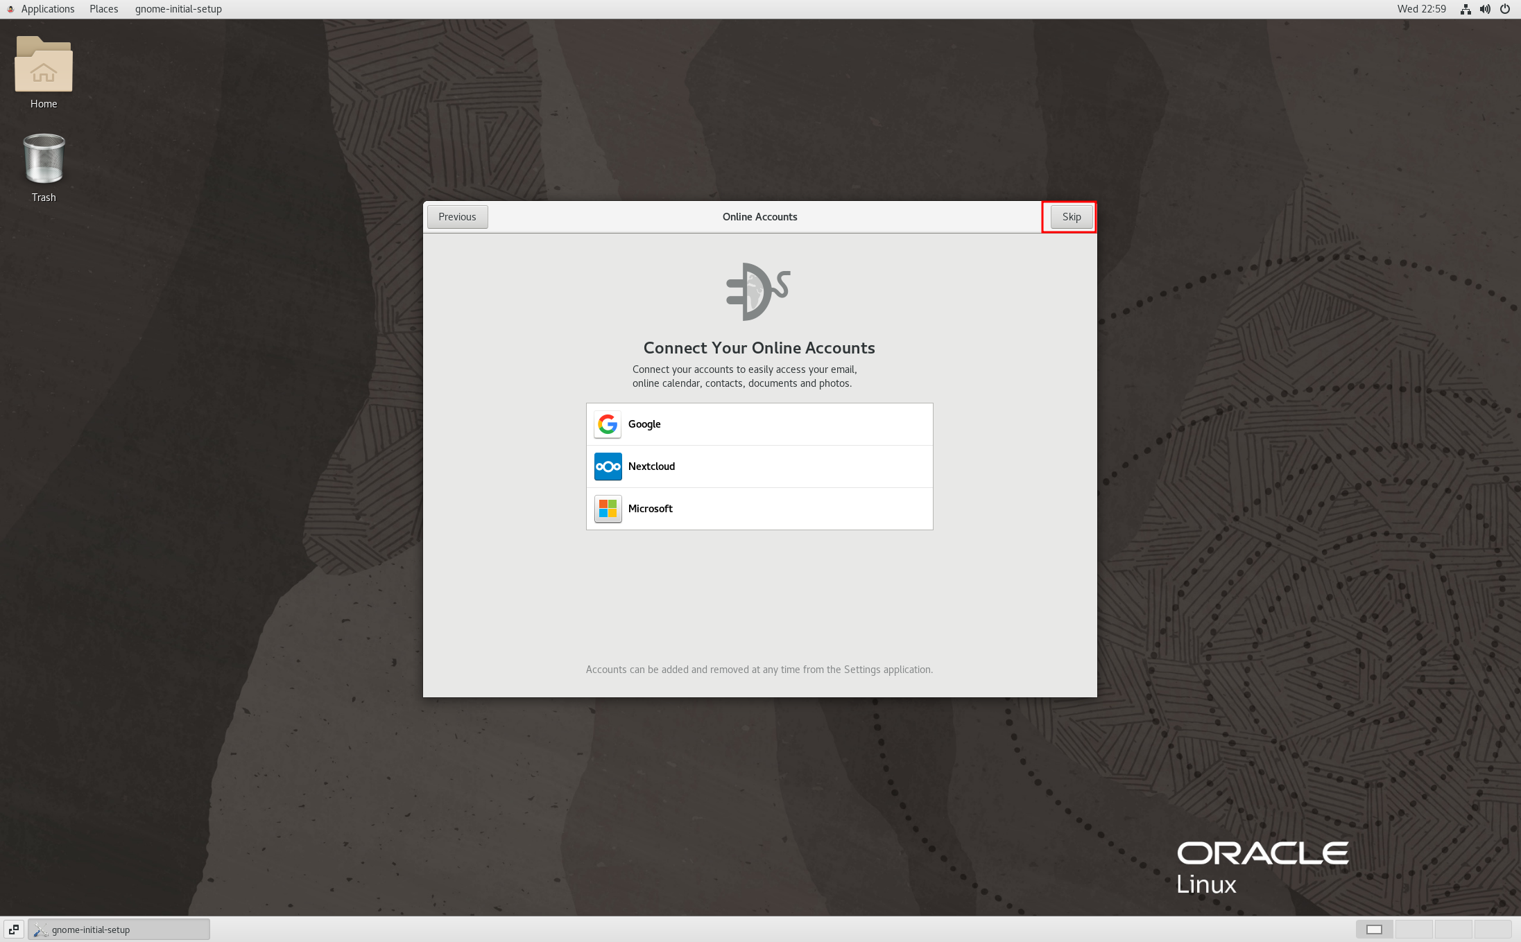Click the show desktop icon in taskbar
The image size is (1521, 942).
(14, 930)
